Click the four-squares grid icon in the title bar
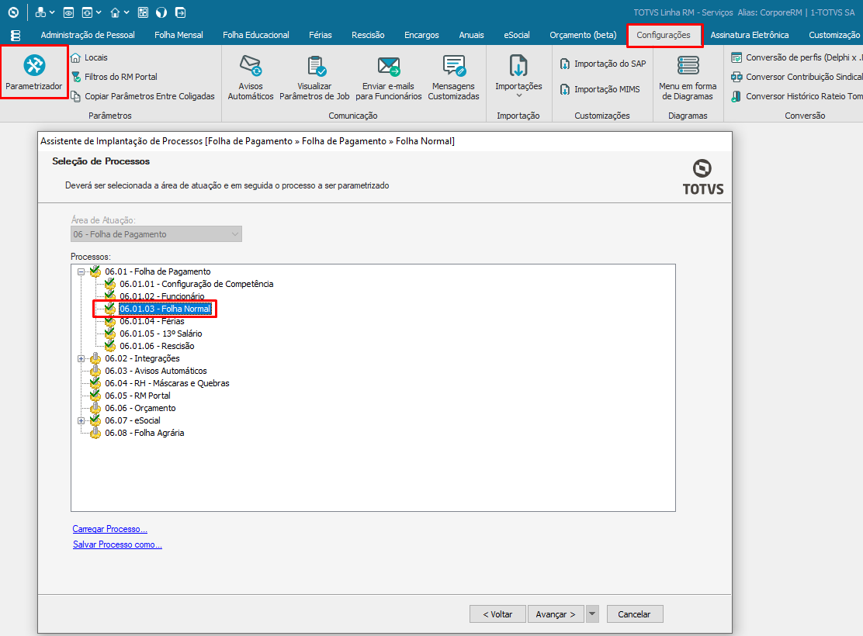 click(143, 12)
